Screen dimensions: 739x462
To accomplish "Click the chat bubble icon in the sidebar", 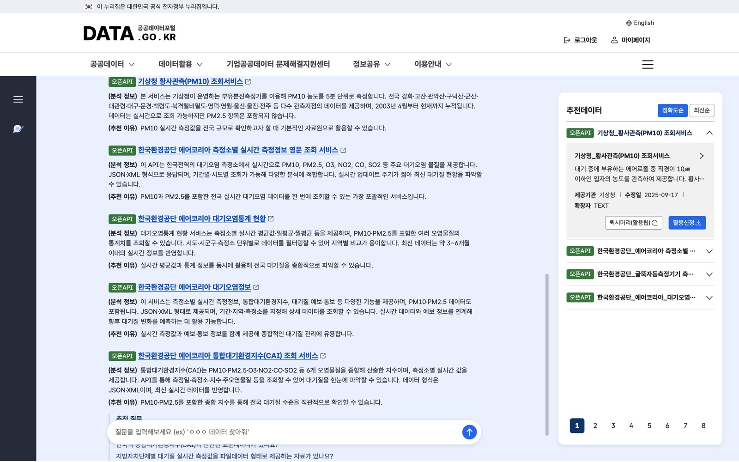I will point(18,129).
